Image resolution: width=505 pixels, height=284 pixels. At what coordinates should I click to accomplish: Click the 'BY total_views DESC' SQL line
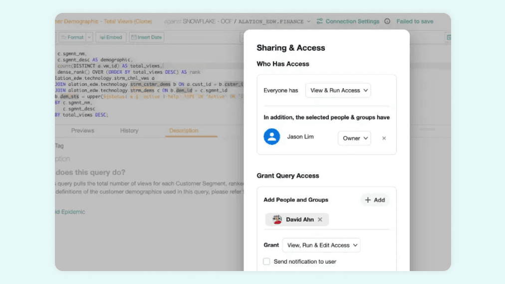click(x=81, y=115)
